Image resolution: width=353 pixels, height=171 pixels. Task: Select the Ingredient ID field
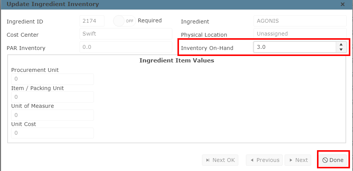[92, 21]
